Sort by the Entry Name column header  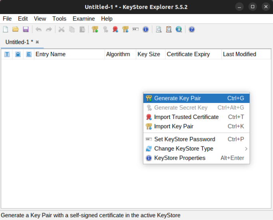(x=70, y=54)
